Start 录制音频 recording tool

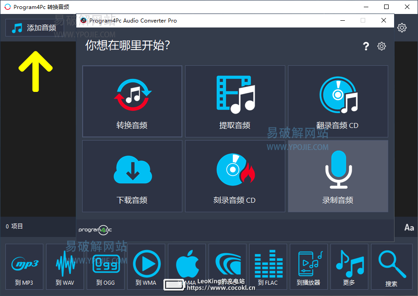338,176
